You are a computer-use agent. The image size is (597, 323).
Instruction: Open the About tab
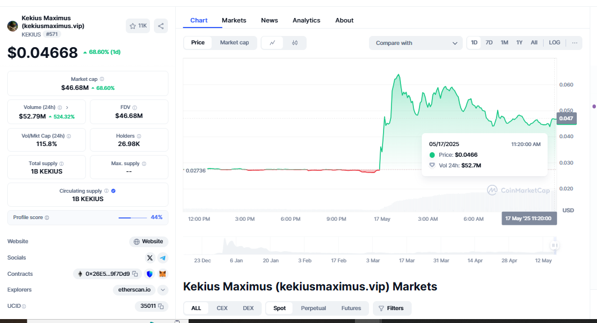[344, 21]
